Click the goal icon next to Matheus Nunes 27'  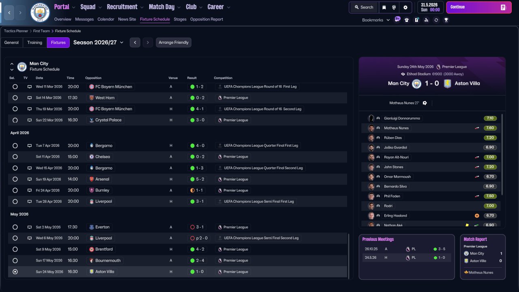click(425, 103)
